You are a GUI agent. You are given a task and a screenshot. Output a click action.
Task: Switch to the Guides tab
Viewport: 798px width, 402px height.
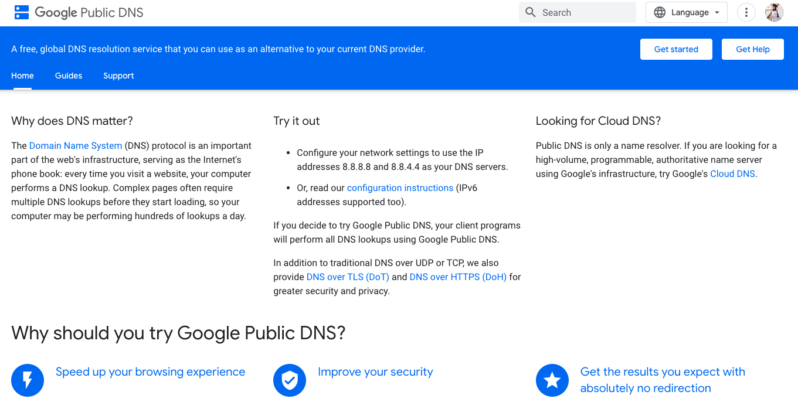point(68,76)
